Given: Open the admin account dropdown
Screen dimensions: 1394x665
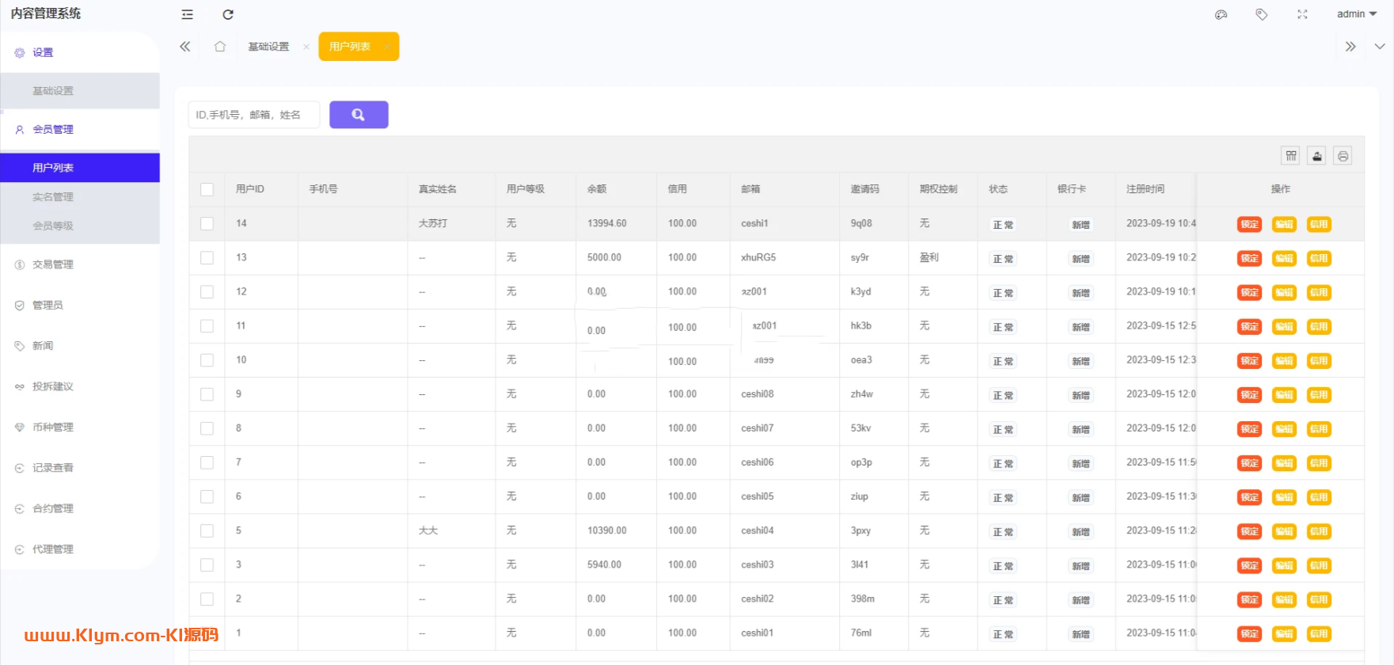Looking at the screenshot, I should click(1356, 14).
